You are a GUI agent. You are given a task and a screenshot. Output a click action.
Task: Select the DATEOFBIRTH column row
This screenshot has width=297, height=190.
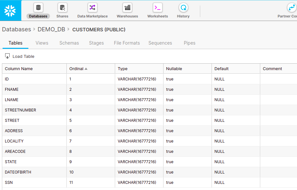coord(18,172)
